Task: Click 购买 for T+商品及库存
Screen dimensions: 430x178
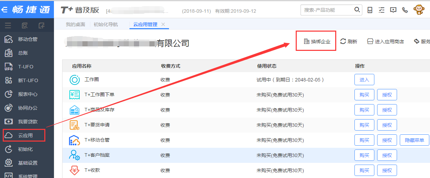Action: pyautogui.click(x=364, y=110)
